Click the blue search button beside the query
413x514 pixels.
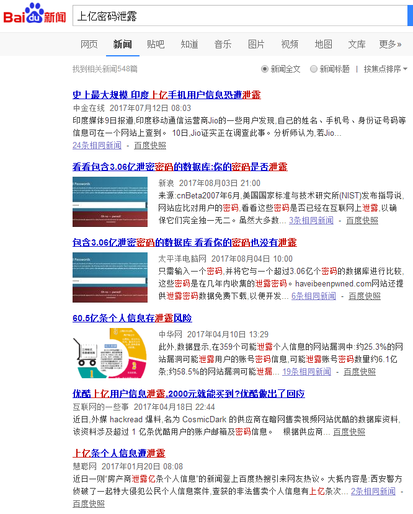click(410, 16)
